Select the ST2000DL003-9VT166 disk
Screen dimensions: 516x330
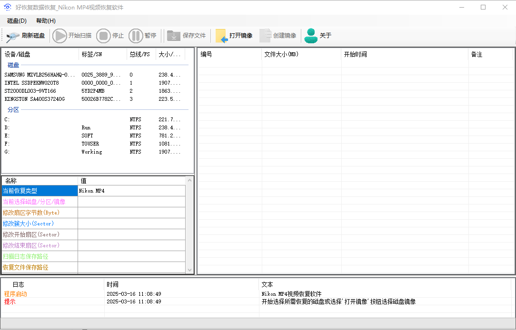click(95, 91)
